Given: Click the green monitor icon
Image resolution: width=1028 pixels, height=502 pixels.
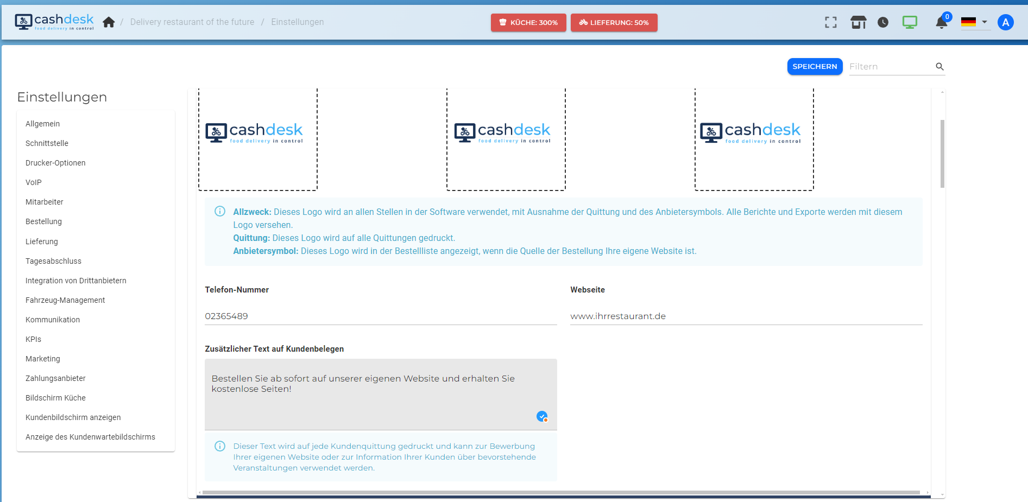Looking at the screenshot, I should [910, 22].
